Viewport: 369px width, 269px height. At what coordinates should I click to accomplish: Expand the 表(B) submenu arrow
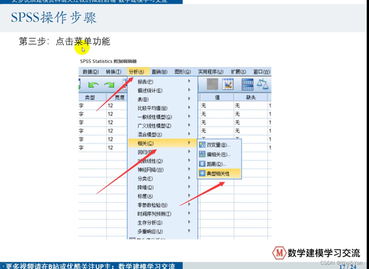[189, 99]
